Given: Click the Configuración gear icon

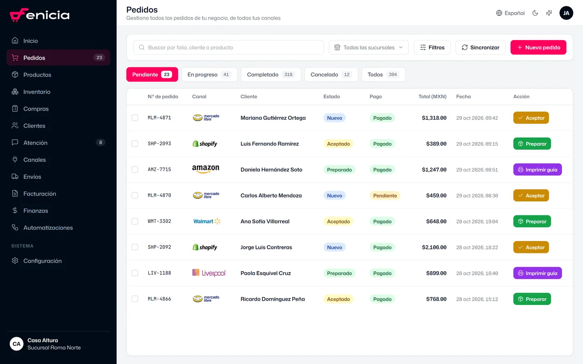Looking at the screenshot, I should coord(15,261).
